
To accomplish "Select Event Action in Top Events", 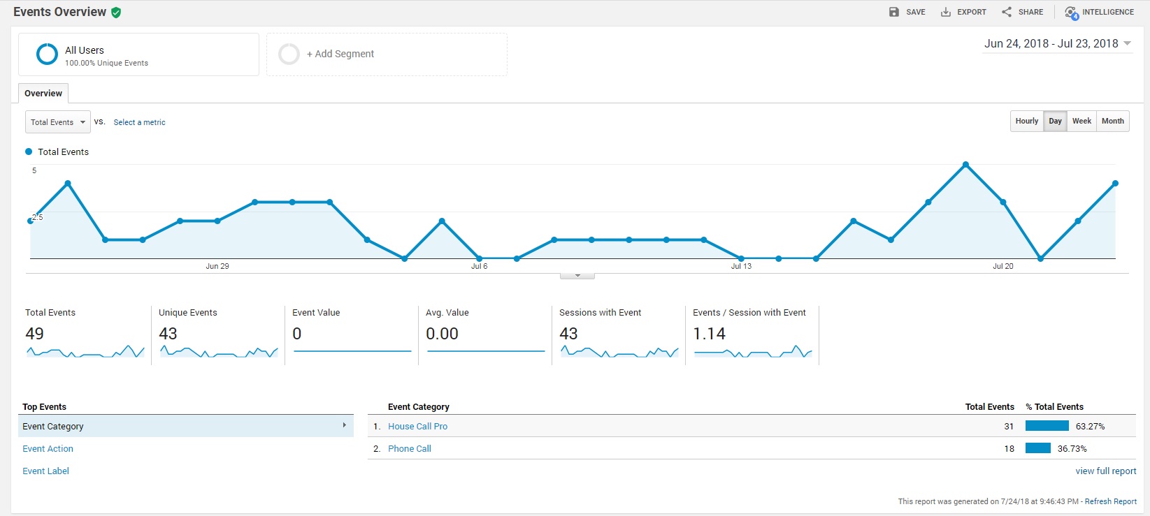I will tap(48, 449).
